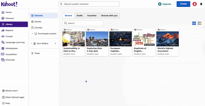
Task: Click the notifications bell icon
Action: (201, 4)
